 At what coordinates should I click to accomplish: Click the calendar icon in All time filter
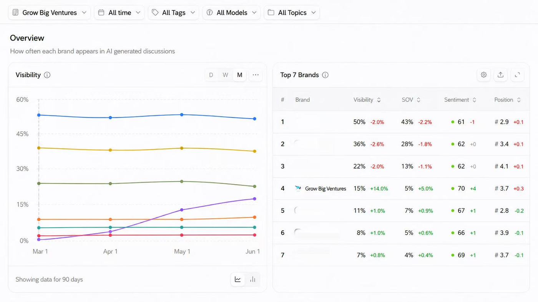coord(101,13)
